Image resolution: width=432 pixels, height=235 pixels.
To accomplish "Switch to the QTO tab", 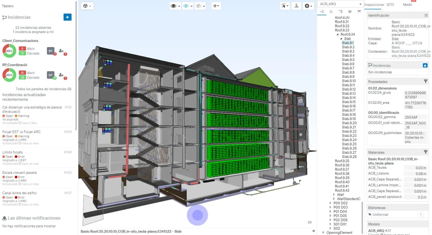I will pos(390,4).
